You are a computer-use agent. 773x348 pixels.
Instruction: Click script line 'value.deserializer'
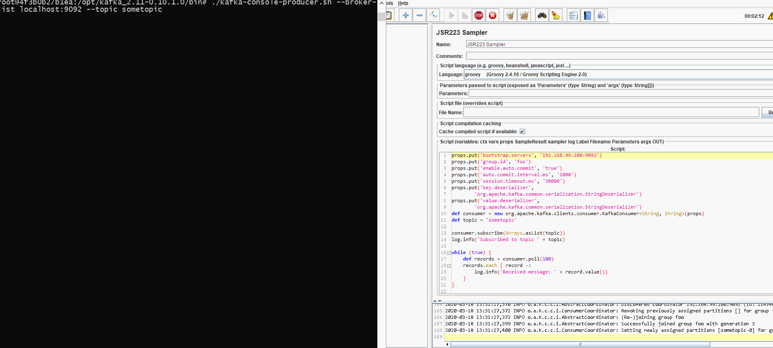pos(495,201)
